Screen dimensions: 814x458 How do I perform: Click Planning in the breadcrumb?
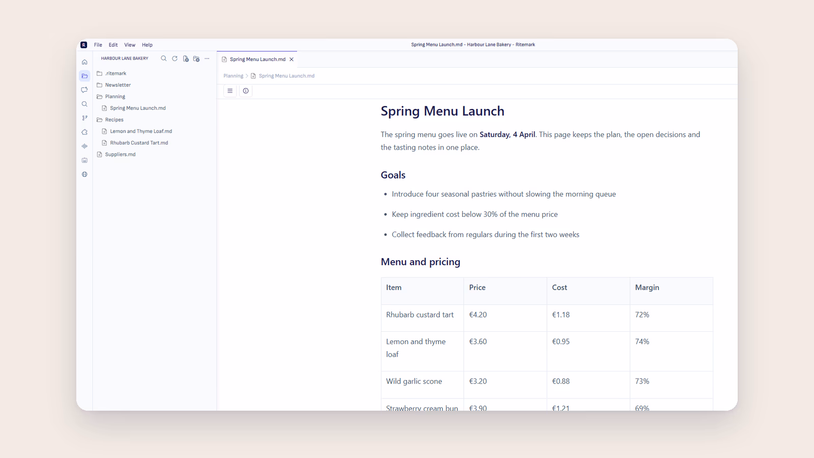coord(233,76)
